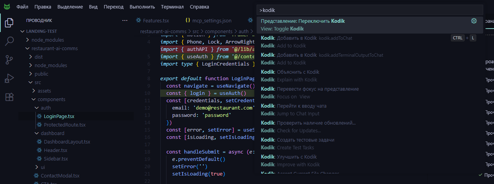Open the Переход menu
The width and height of the screenshot is (494, 184).
click(114, 7)
